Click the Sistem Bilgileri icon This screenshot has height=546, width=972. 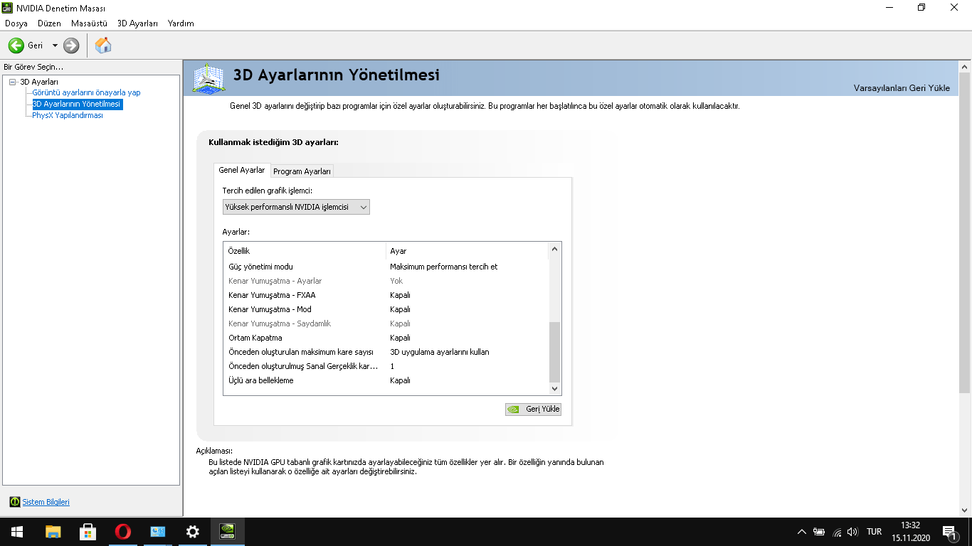[x=15, y=502]
